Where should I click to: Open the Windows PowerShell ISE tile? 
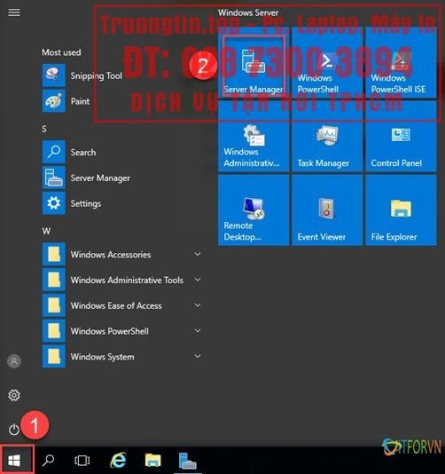pos(401,62)
